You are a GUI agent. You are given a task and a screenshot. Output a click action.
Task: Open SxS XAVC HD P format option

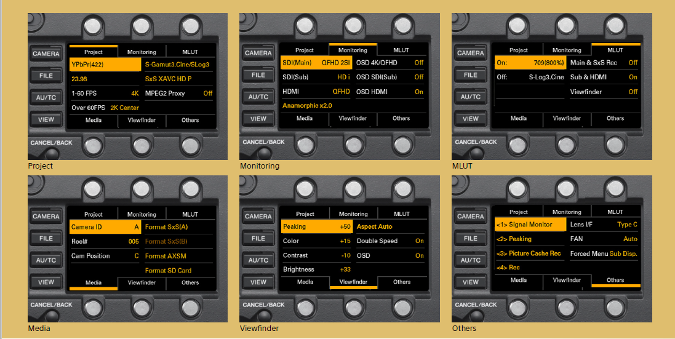pyautogui.click(x=177, y=79)
